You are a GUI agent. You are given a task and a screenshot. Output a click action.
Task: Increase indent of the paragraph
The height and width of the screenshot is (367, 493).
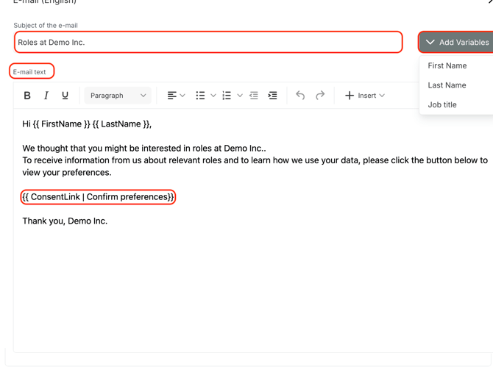(272, 96)
